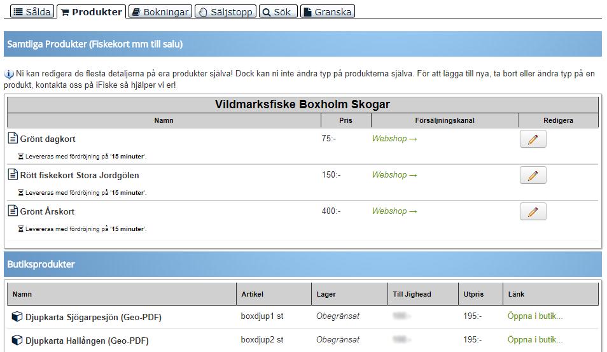The width and height of the screenshot is (607, 352).
Task: Edit Grönt dagkort with pencil button
Action: 533,139
